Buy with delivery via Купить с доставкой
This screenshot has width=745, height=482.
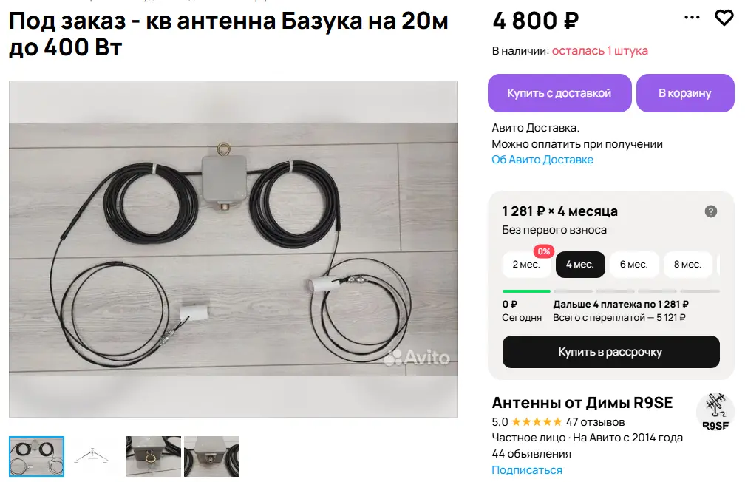point(559,93)
